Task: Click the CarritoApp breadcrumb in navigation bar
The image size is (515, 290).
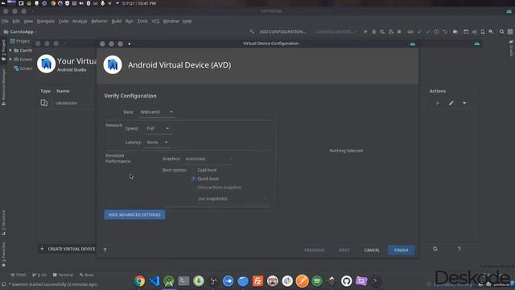Action: [x=19, y=32]
